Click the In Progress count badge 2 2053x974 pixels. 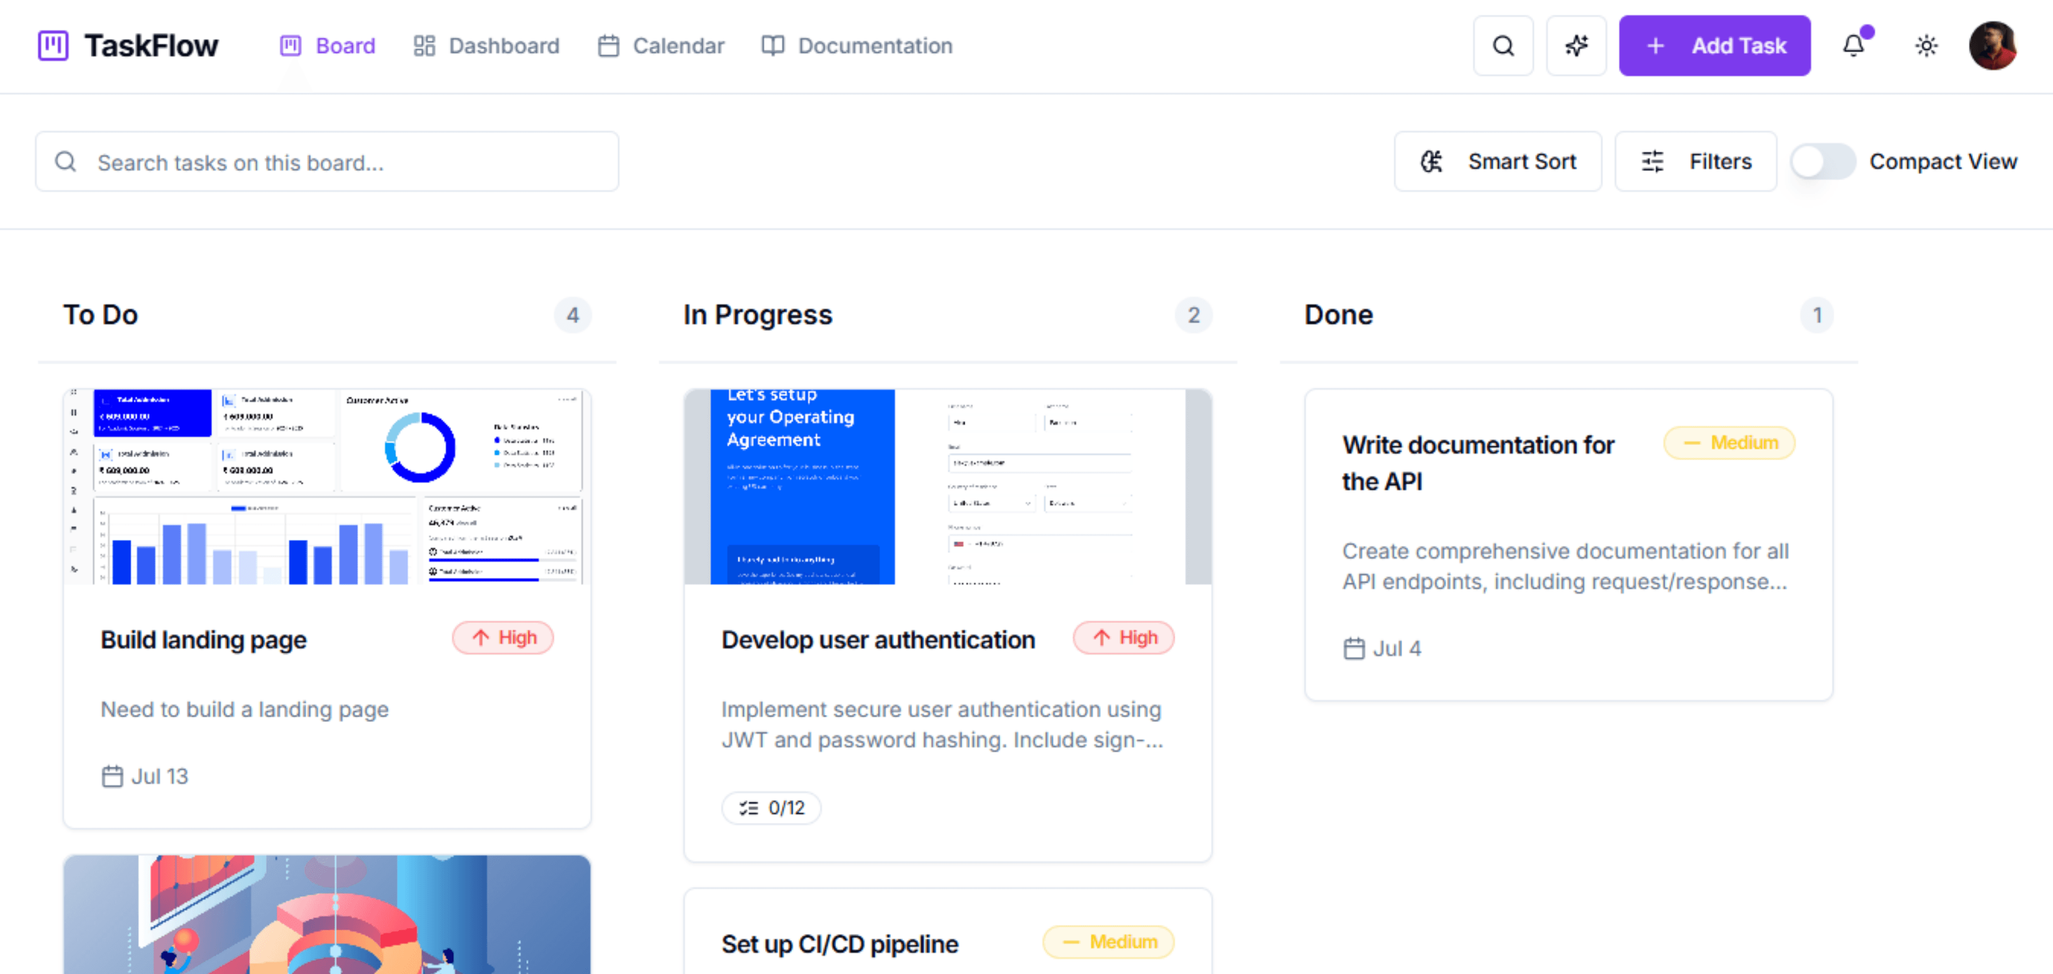pos(1193,315)
